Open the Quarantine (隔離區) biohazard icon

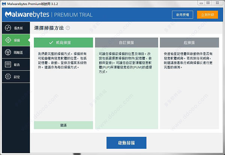coord(8,52)
